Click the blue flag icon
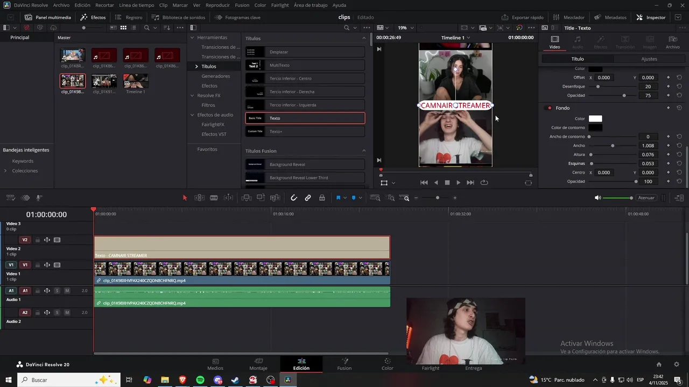This screenshot has width=689, height=387. coord(338,198)
